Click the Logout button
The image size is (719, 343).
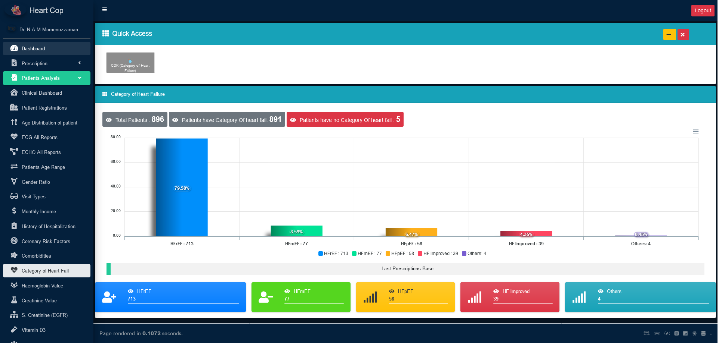702,10
